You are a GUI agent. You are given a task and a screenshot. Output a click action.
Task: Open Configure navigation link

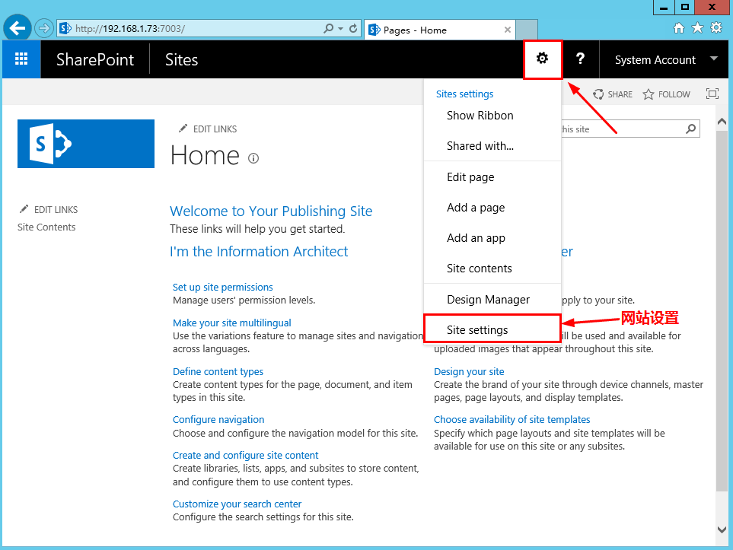point(218,420)
